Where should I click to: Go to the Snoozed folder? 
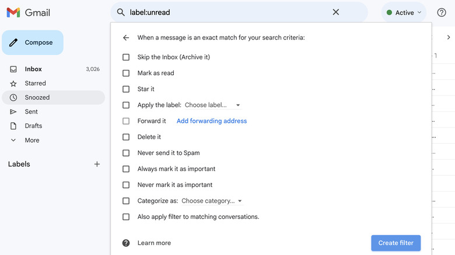coord(37,97)
